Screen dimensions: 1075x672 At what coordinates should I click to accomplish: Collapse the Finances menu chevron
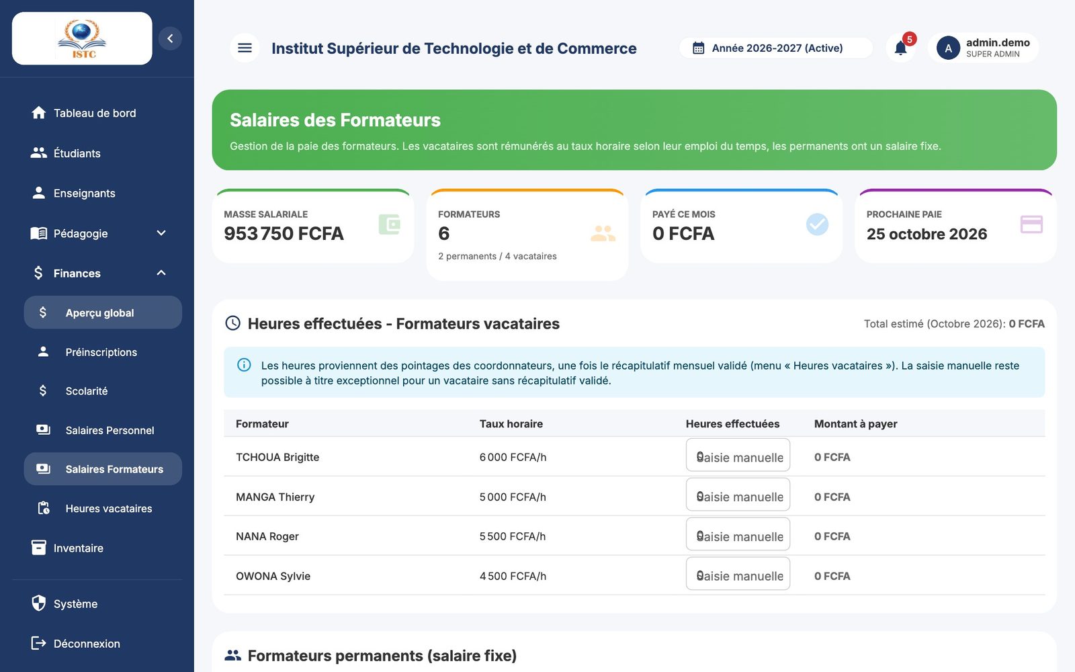tap(161, 273)
